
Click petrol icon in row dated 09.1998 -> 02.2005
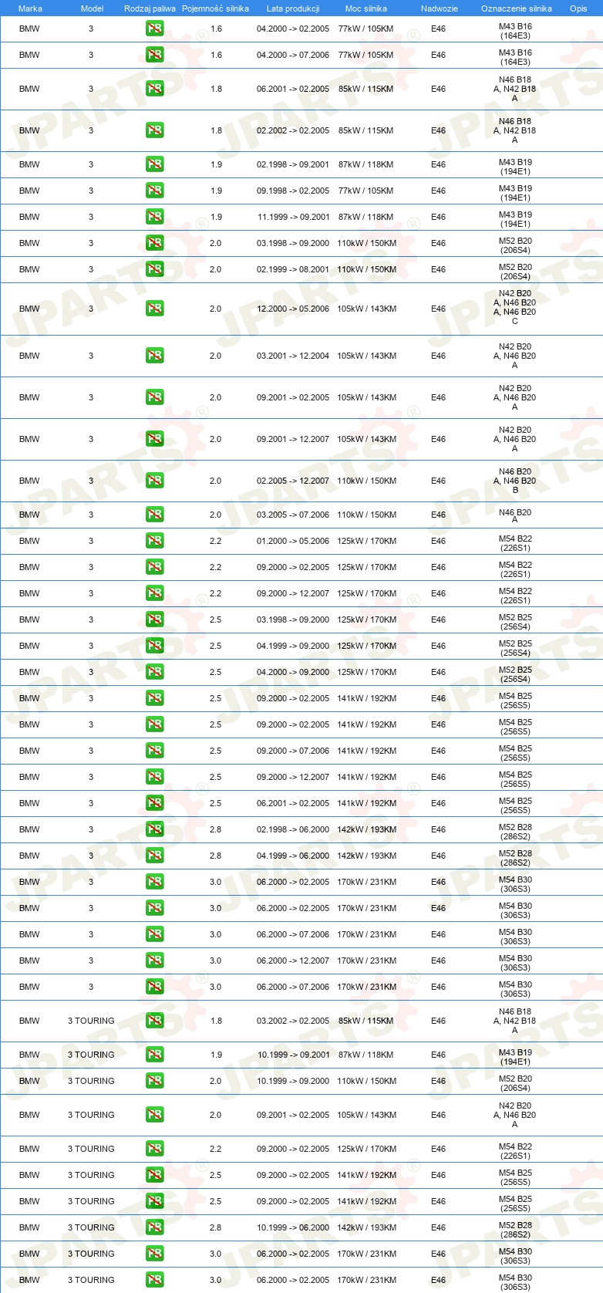(154, 191)
